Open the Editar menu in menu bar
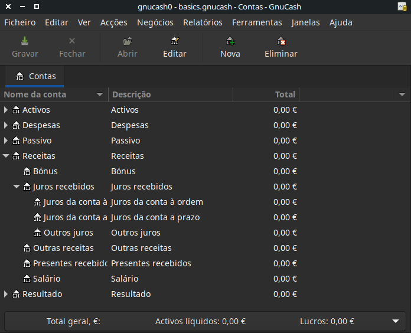Image resolution: width=411 pixels, height=333 pixels. point(57,22)
